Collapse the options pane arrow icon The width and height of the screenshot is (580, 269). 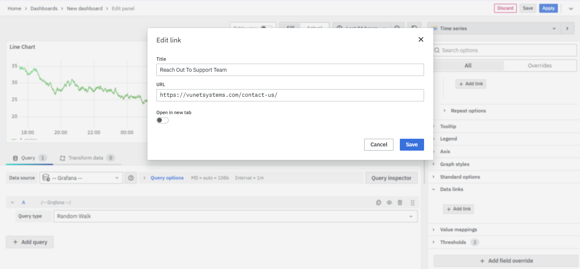pyautogui.click(x=566, y=28)
